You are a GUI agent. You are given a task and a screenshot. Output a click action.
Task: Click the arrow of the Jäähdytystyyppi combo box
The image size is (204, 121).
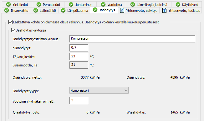tap(126, 90)
